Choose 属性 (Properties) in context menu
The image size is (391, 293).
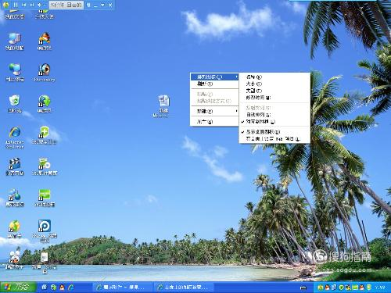(x=214, y=121)
